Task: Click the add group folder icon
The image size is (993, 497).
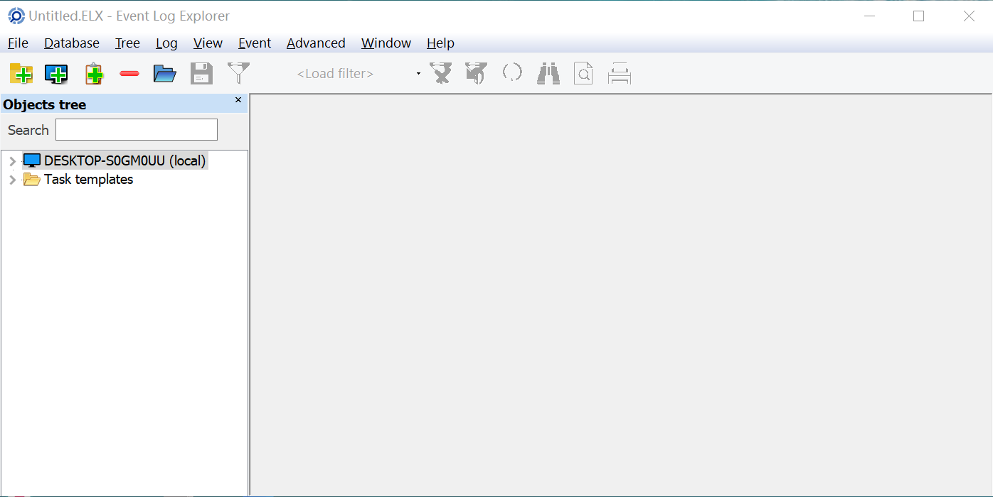Action: pyautogui.click(x=21, y=74)
